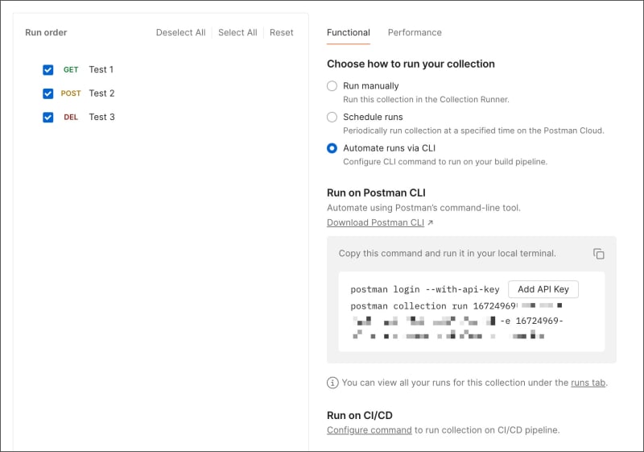Click 'Run this collection in the Collection Runner' text

[426, 99]
